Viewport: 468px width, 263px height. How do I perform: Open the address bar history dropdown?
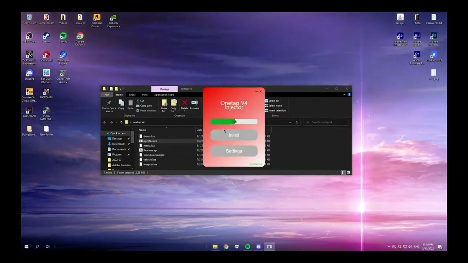pyautogui.click(x=290, y=122)
